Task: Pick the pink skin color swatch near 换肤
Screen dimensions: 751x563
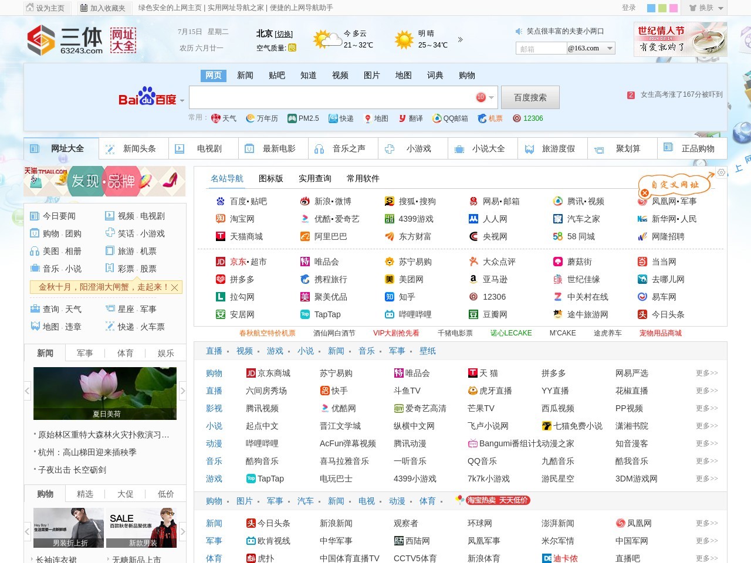Action: [674, 9]
